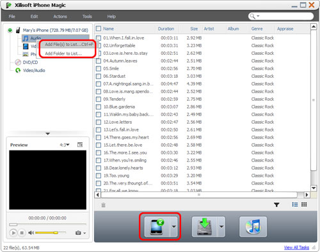Select the 16.The.more.I.see.you row
320x252 pixels.
202,152
